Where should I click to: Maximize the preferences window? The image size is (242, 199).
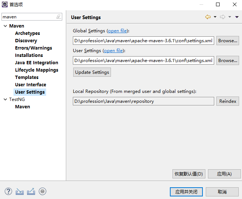(x=218, y=4)
